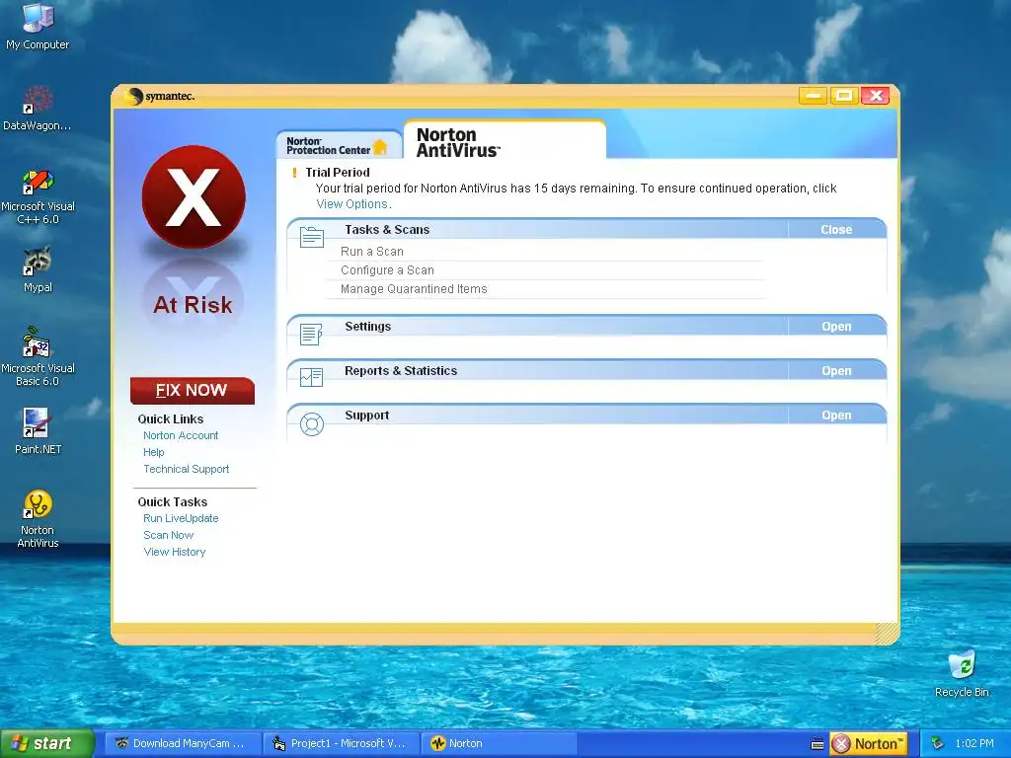Click the Quick Tasks heading
Viewport: 1011px width, 758px height.
[172, 502]
